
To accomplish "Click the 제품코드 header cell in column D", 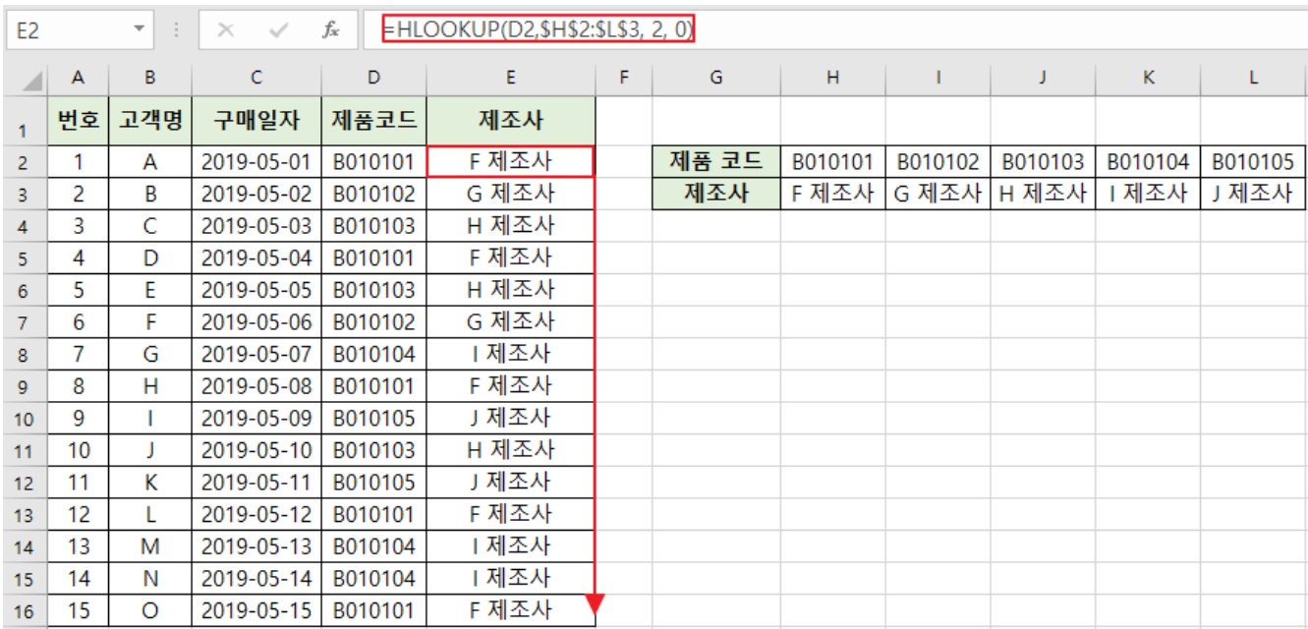I will click(373, 122).
